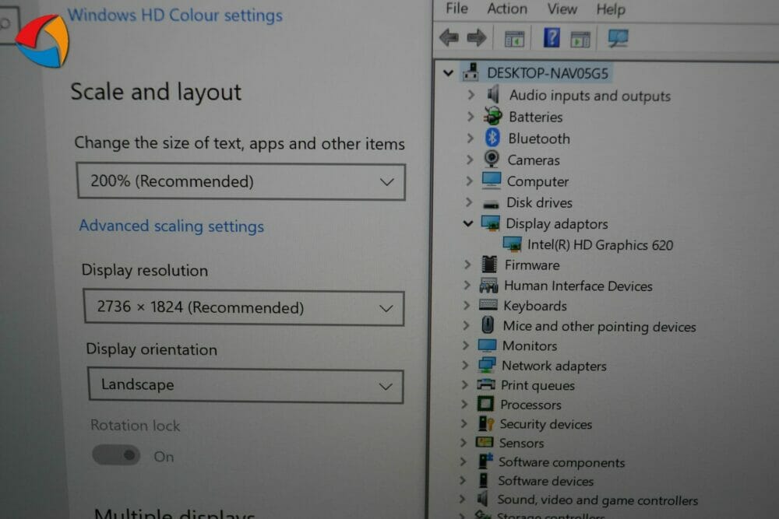Click the Software devices icon

[483, 480]
